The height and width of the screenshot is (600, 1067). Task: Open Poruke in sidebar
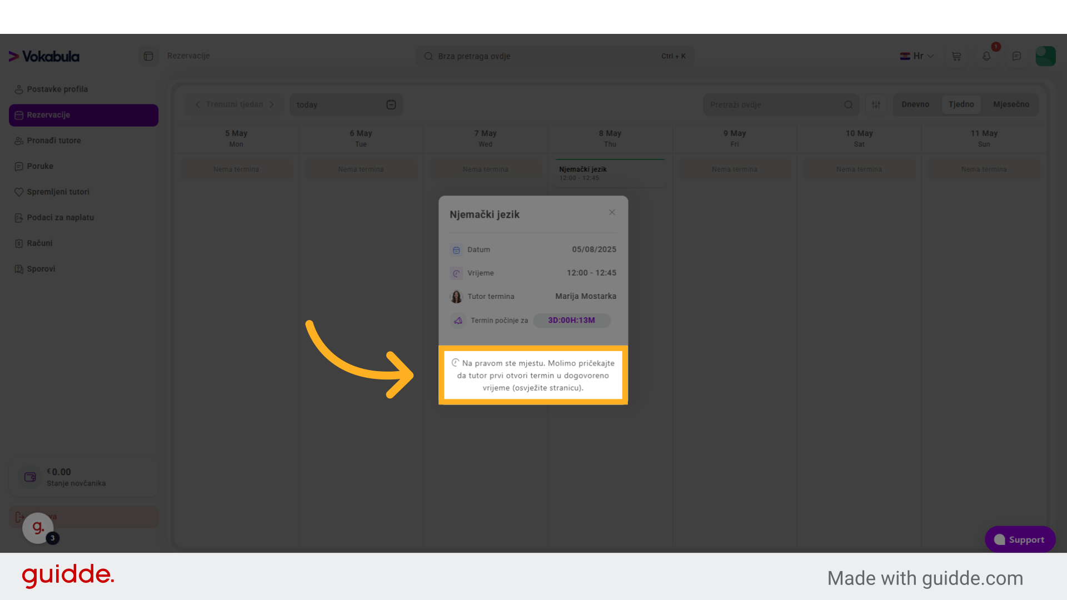point(83,166)
